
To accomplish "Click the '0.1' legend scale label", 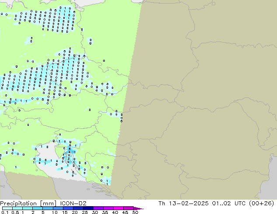I will pos(5,212).
